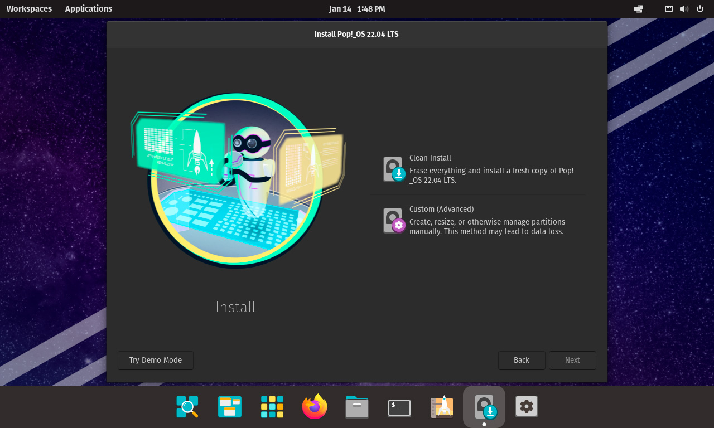Image resolution: width=714 pixels, height=428 pixels.
Task: Open the power menu icon in top bar
Action: [x=700, y=9]
